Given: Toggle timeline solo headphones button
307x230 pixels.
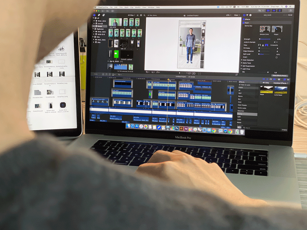Looking at the screenshot, I should pos(271,79).
